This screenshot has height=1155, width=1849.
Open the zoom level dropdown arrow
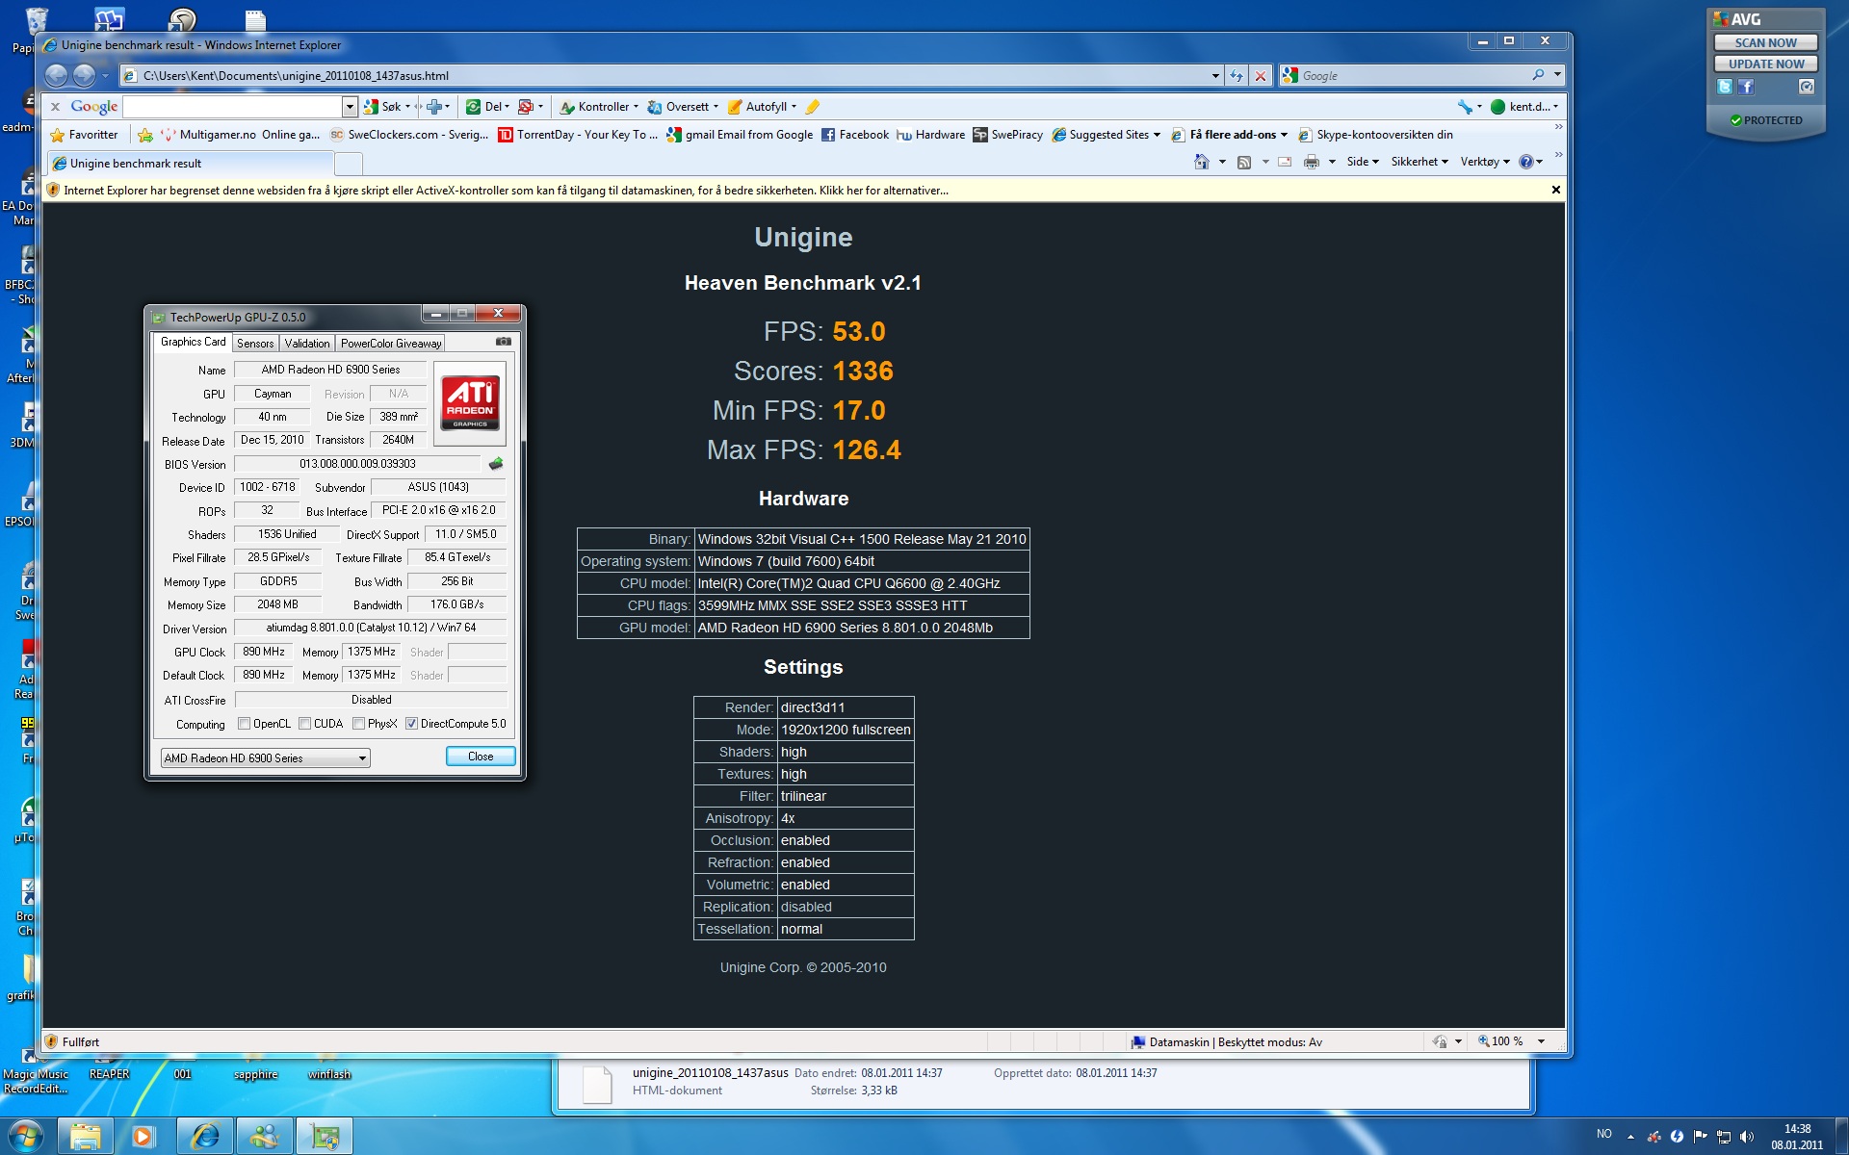(x=1541, y=1041)
